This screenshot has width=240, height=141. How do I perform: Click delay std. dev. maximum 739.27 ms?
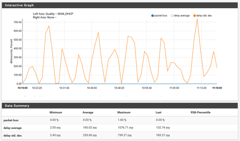(x=124, y=135)
